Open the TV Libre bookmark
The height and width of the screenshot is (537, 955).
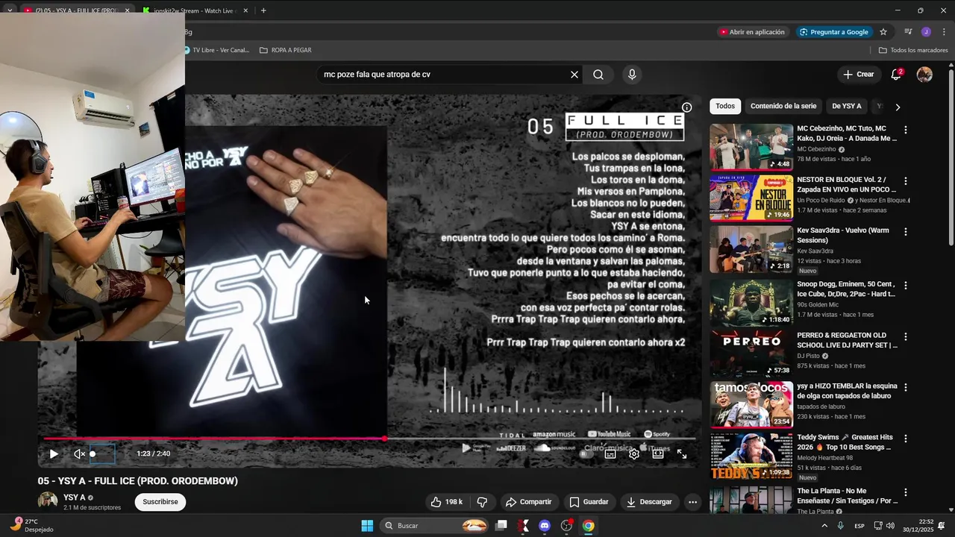click(216, 50)
